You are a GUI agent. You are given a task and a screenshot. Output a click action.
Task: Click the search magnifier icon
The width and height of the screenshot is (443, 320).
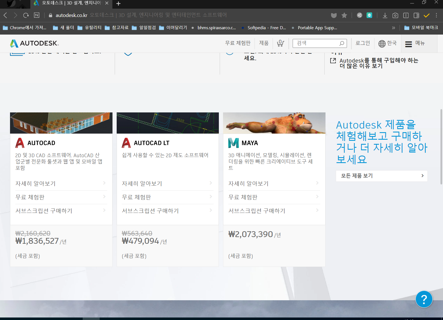coord(342,43)
